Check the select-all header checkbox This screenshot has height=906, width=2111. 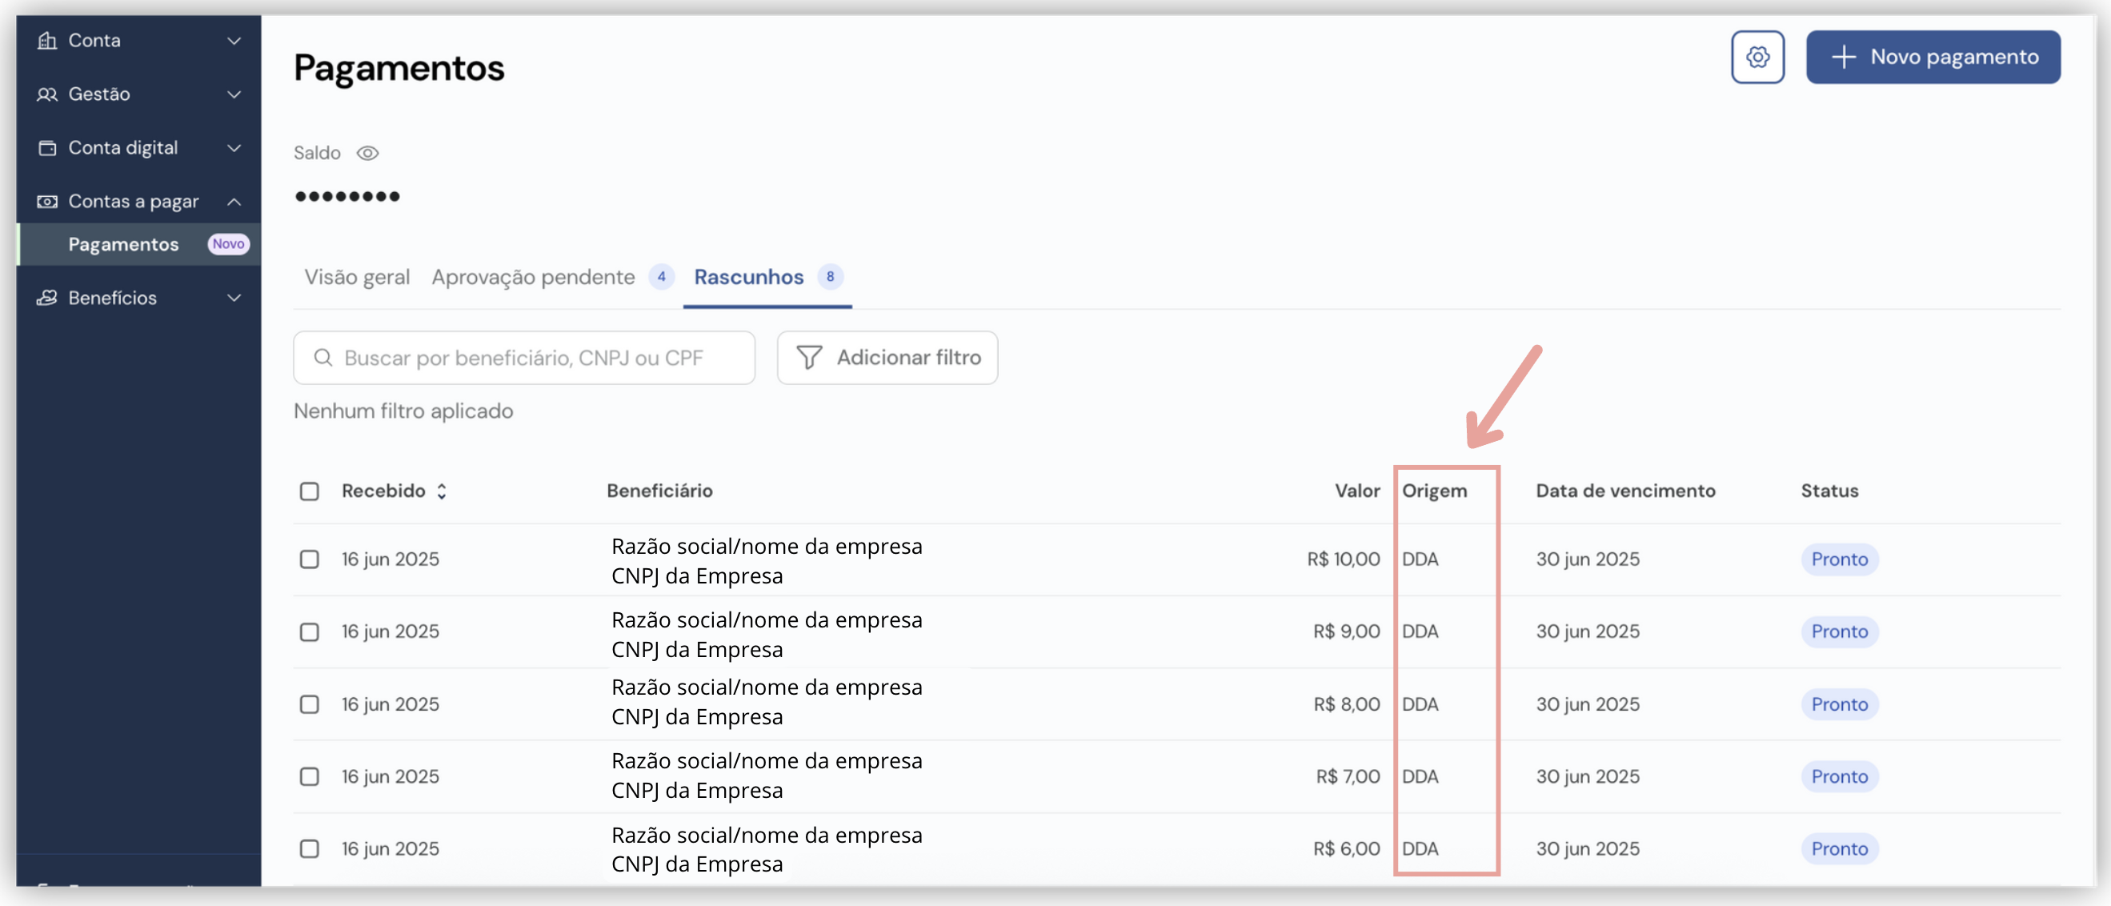click(309, 491)
